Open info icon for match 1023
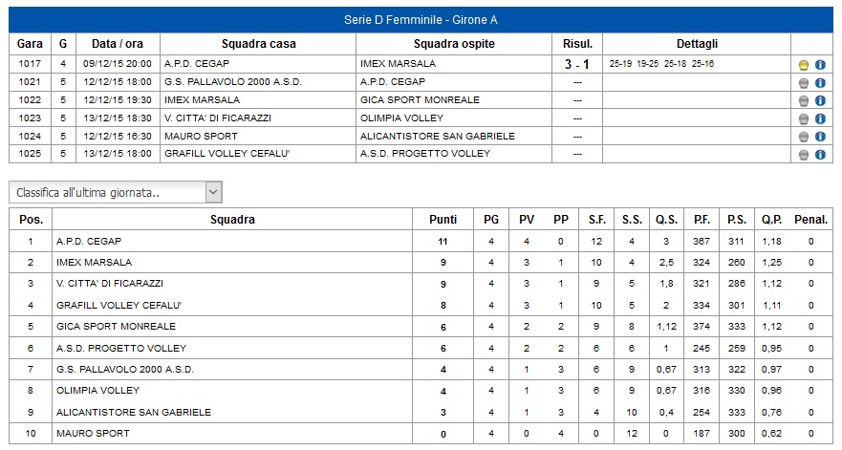This screenshot has width=842, height=450. click(x=820, y=119)
